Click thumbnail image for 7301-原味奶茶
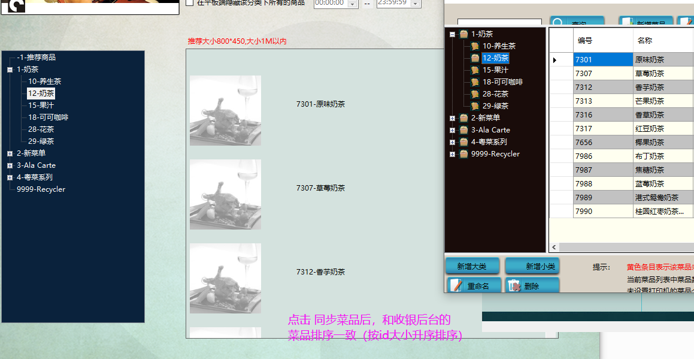This screenshot has width=694, height=359. point(225,110)
